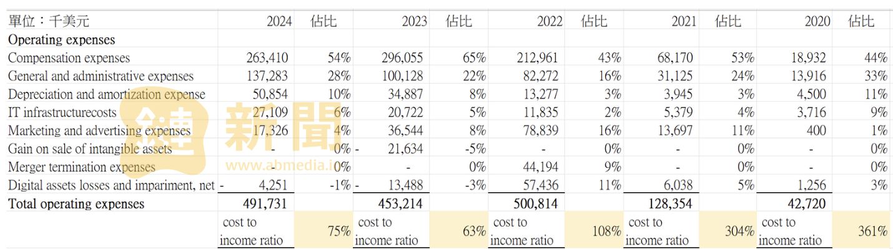Click the 6,038 digital assets value
The image size is (893, 249).
tap(679, 186)
